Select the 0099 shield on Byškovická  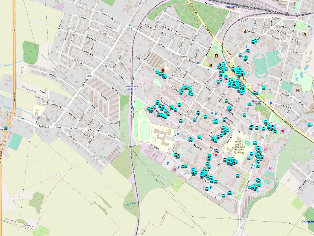pyautogui.click(x=89, y=76)
